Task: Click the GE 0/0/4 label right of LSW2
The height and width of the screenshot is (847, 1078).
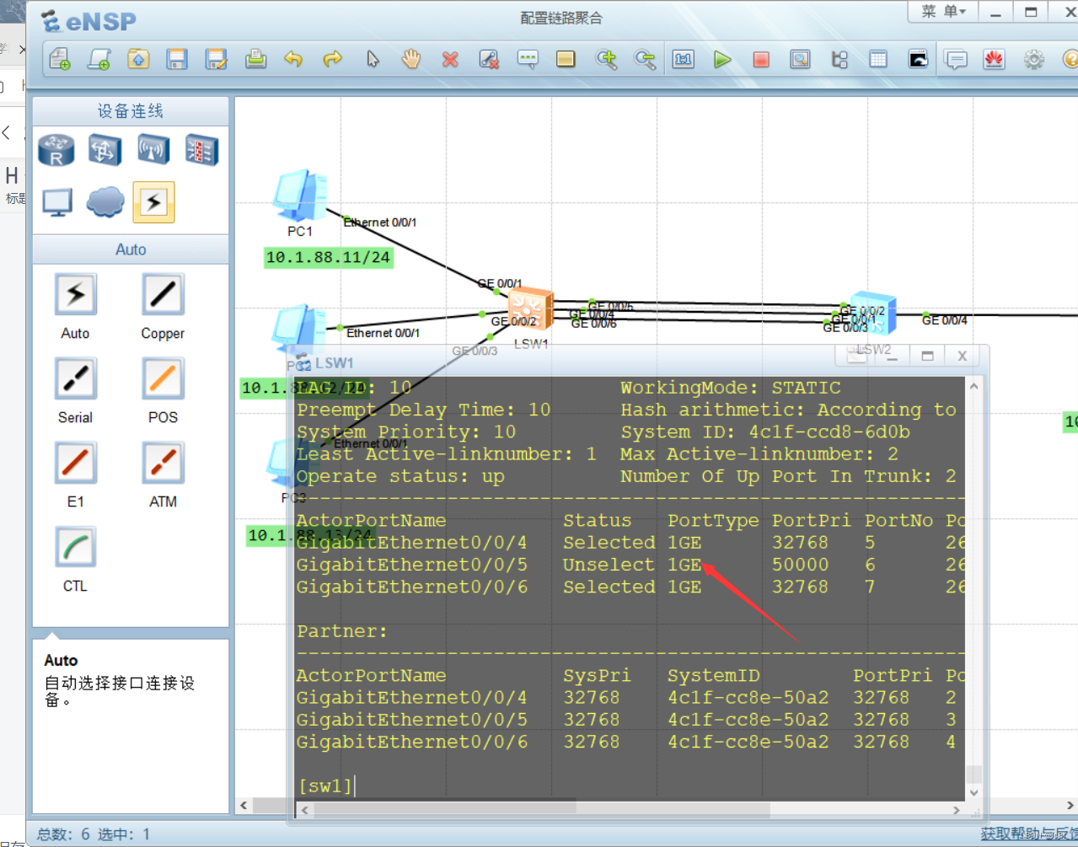Action: pos(945,320)
